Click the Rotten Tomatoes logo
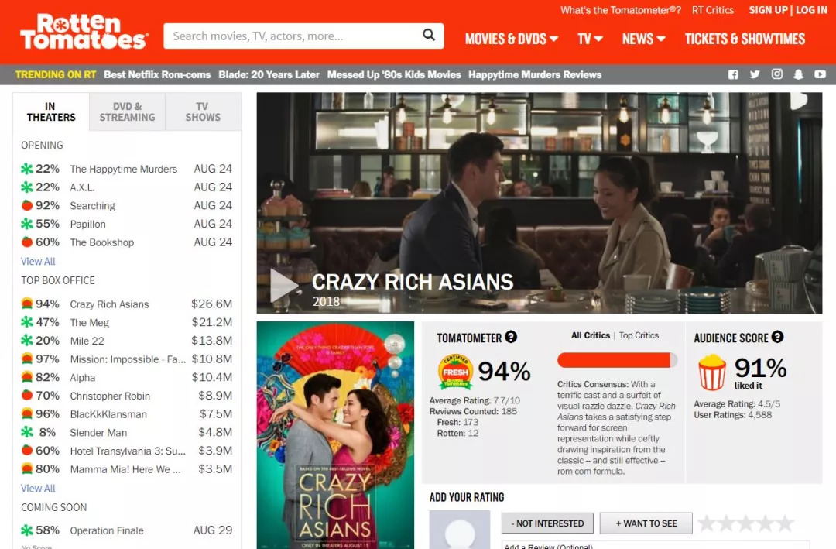This screenshot has height=549, width=836. [84, 32]
